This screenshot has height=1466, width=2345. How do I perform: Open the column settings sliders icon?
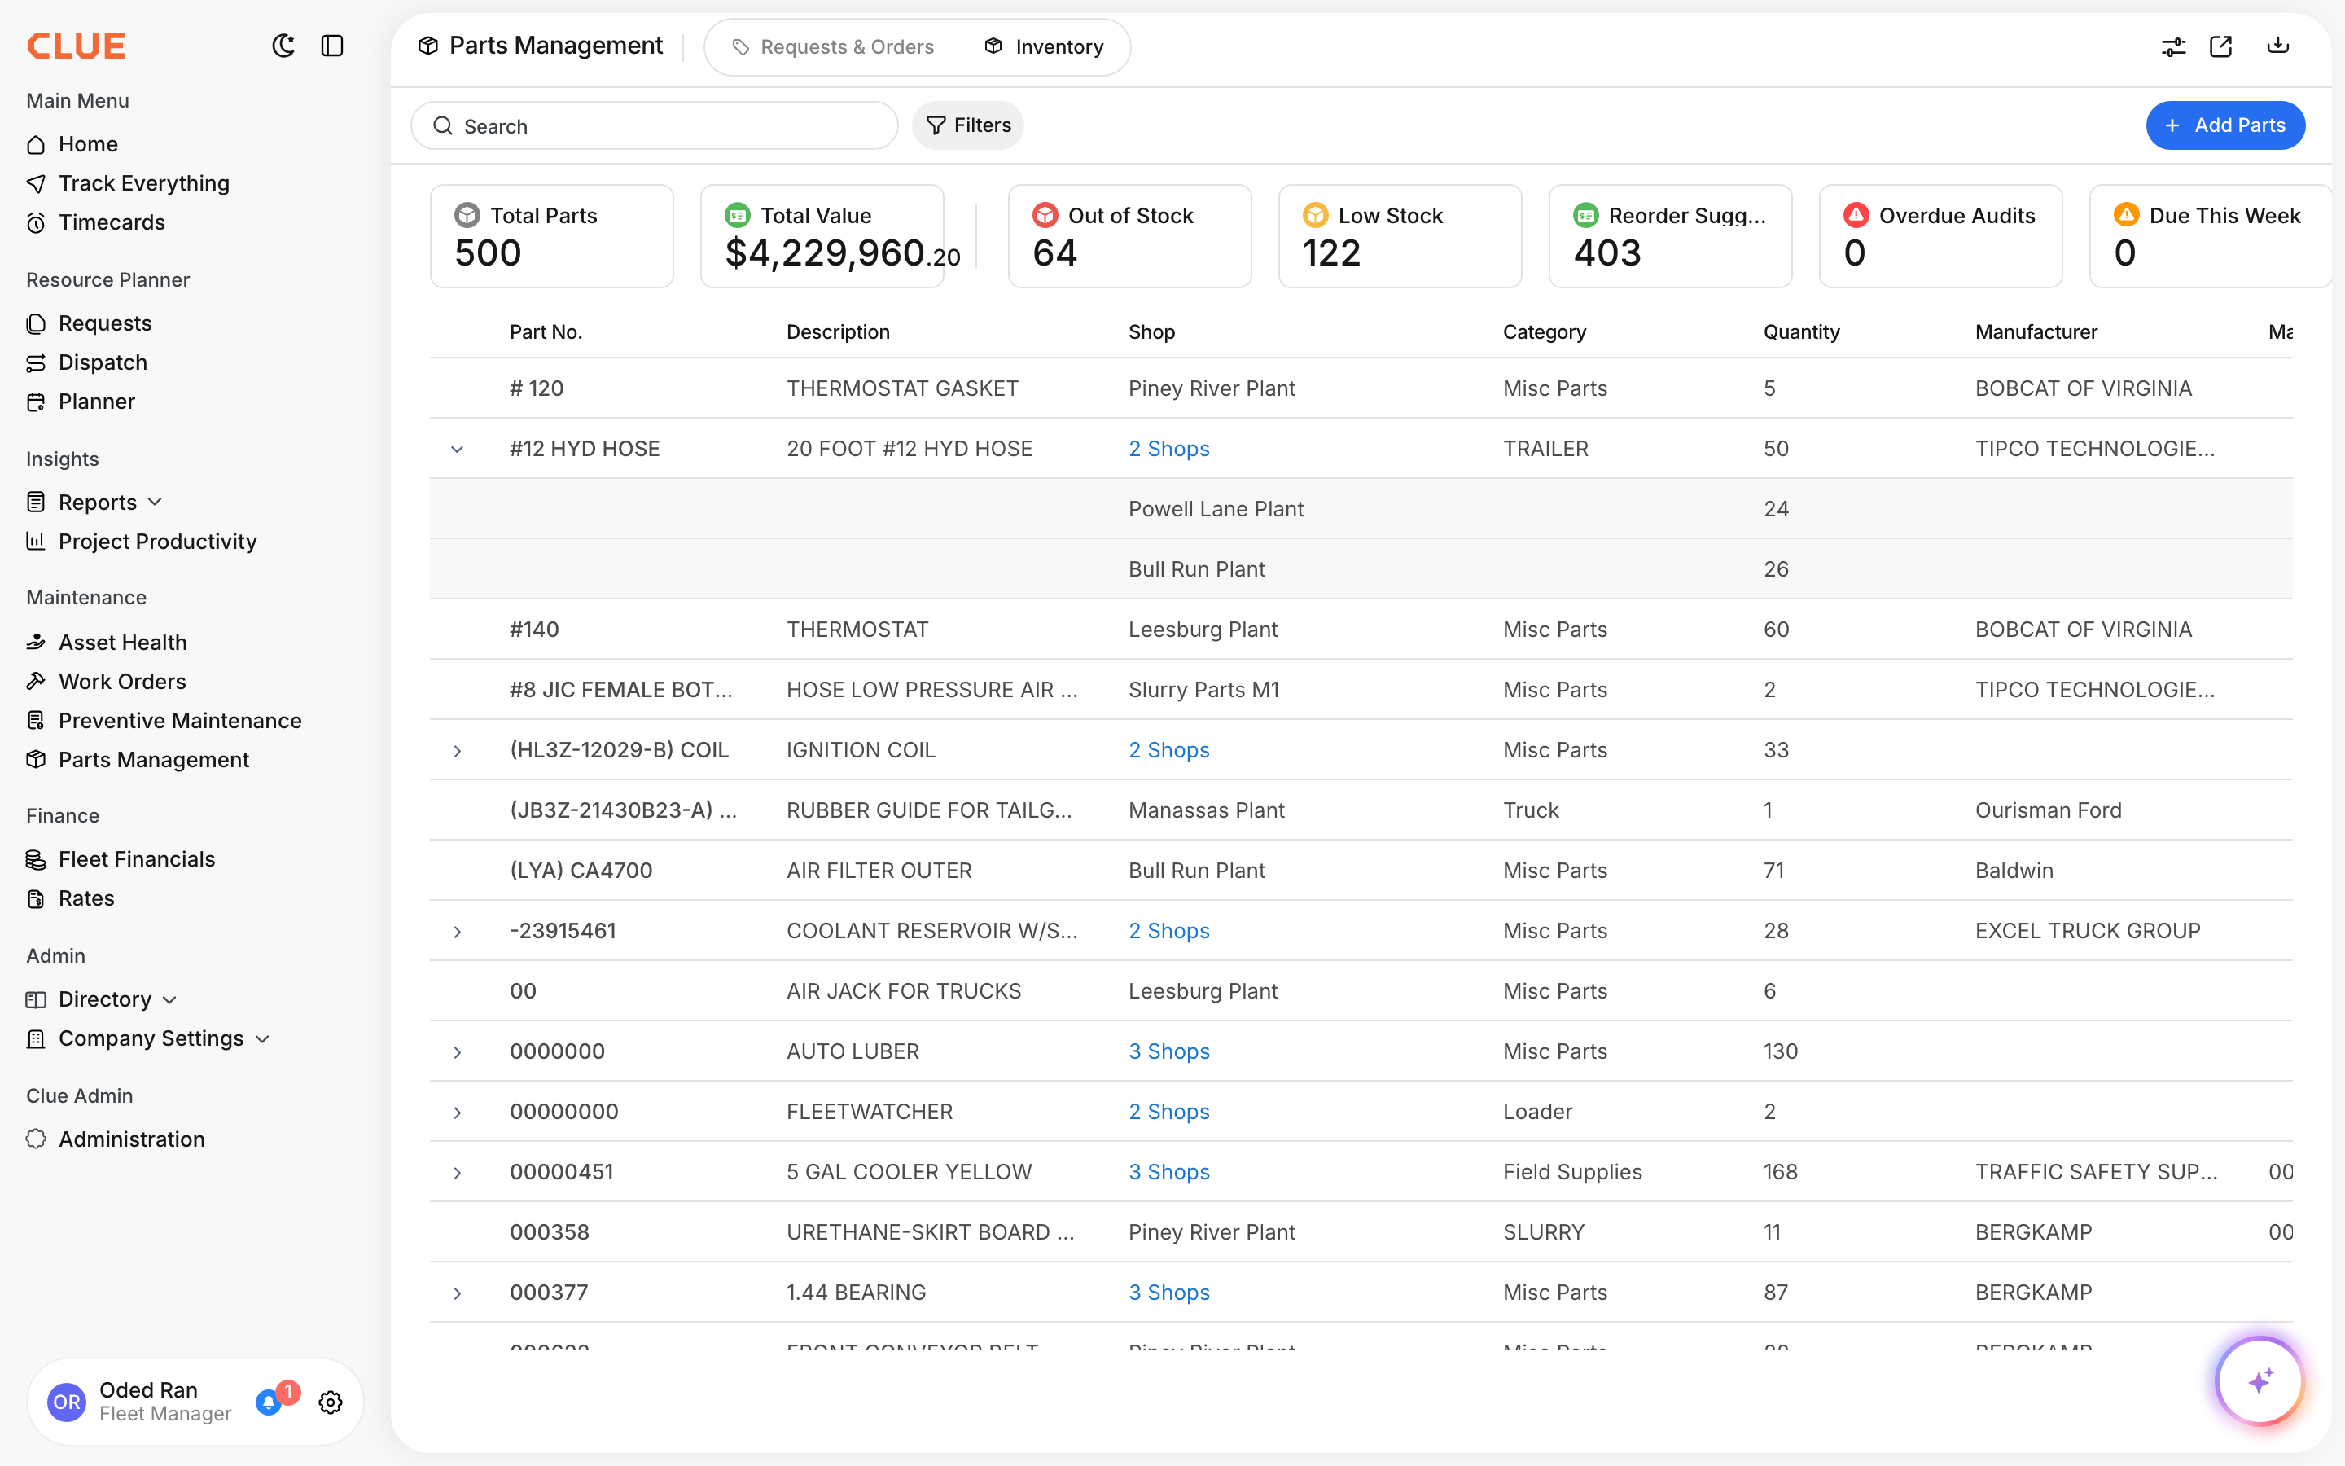coord(2173,46)
